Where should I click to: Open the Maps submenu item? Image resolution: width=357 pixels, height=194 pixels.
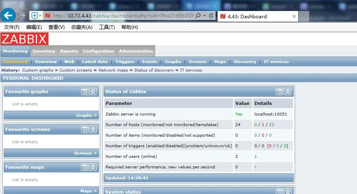(x=220, y=61)
